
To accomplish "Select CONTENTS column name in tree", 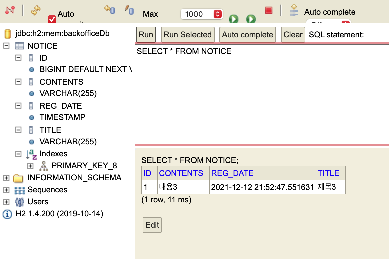I will [61, 82].
